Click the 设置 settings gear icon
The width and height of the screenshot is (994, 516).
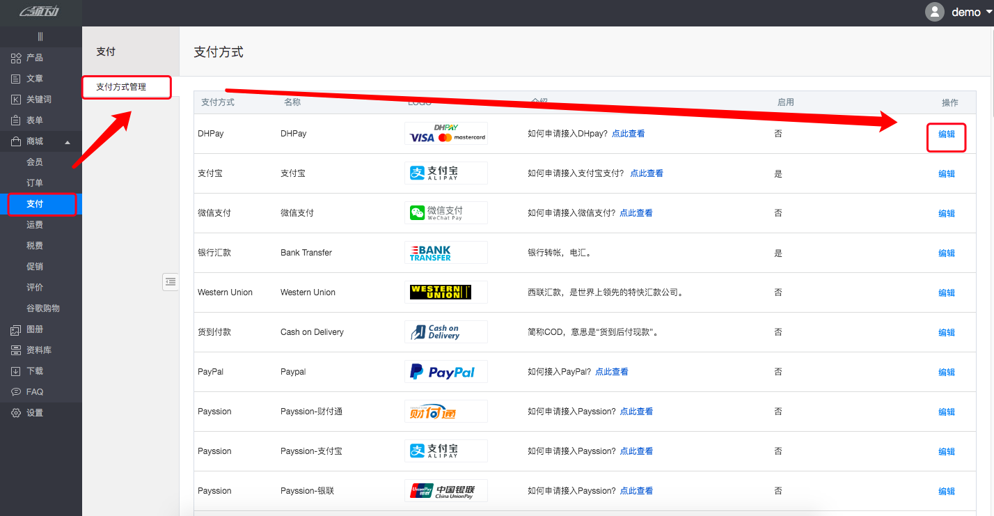coord(16,413)
